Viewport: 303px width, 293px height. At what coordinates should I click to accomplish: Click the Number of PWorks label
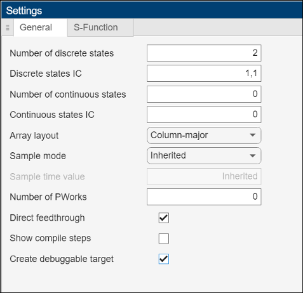[48, 197]
